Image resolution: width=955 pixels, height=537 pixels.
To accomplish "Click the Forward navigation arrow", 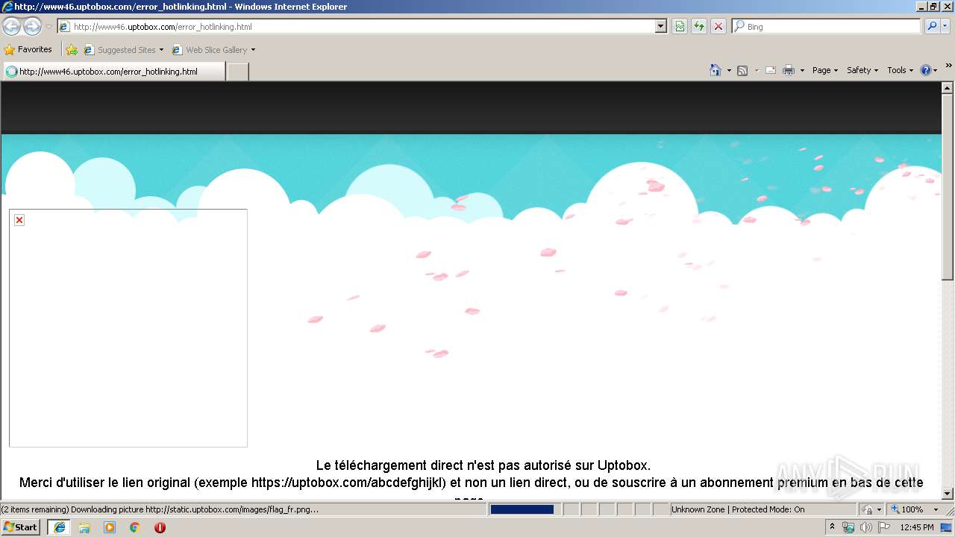I will (32, 26).
